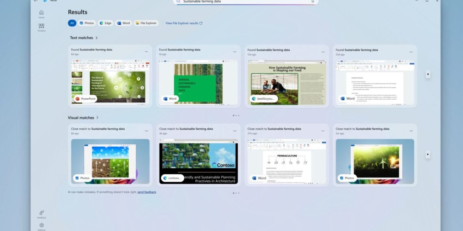Screen dimensions: 463x231
Task: Open How Sustainable Farming is Shaping thumbnail
Action: pyautogui.click(x=287, y=83)
